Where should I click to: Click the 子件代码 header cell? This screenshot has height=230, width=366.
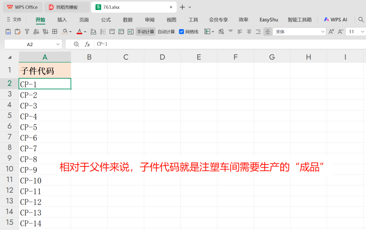(x=45, y=70)
